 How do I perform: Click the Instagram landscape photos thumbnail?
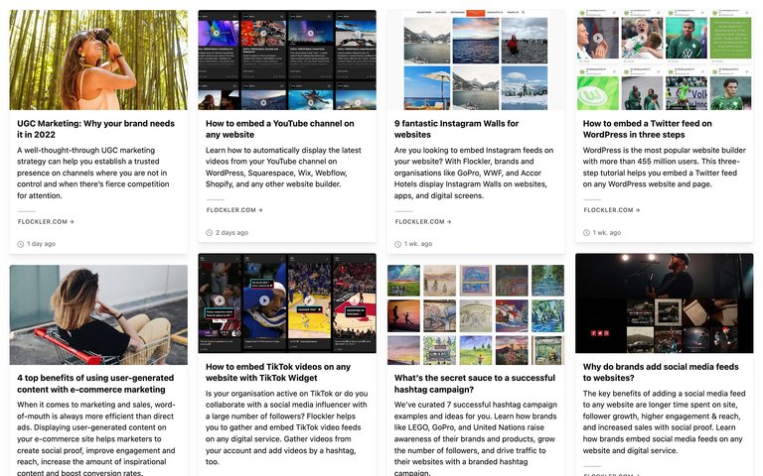click(x=476, y=59)
